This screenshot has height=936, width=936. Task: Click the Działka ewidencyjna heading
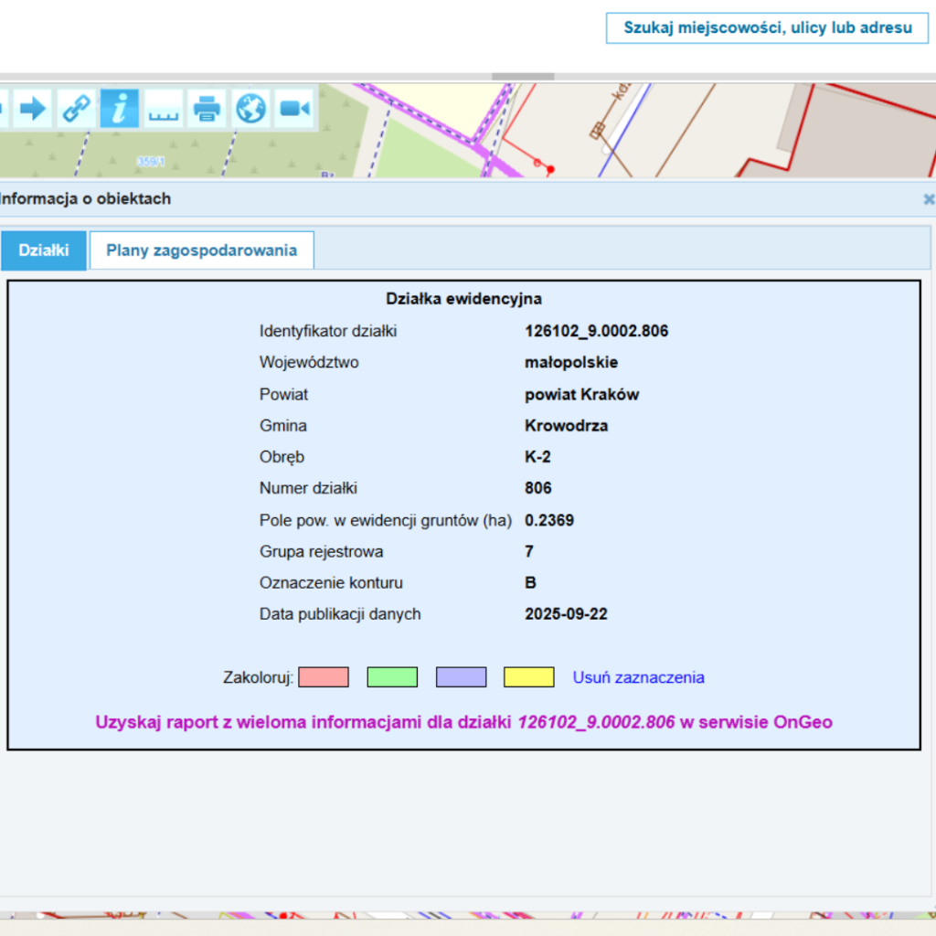(463, 299)
